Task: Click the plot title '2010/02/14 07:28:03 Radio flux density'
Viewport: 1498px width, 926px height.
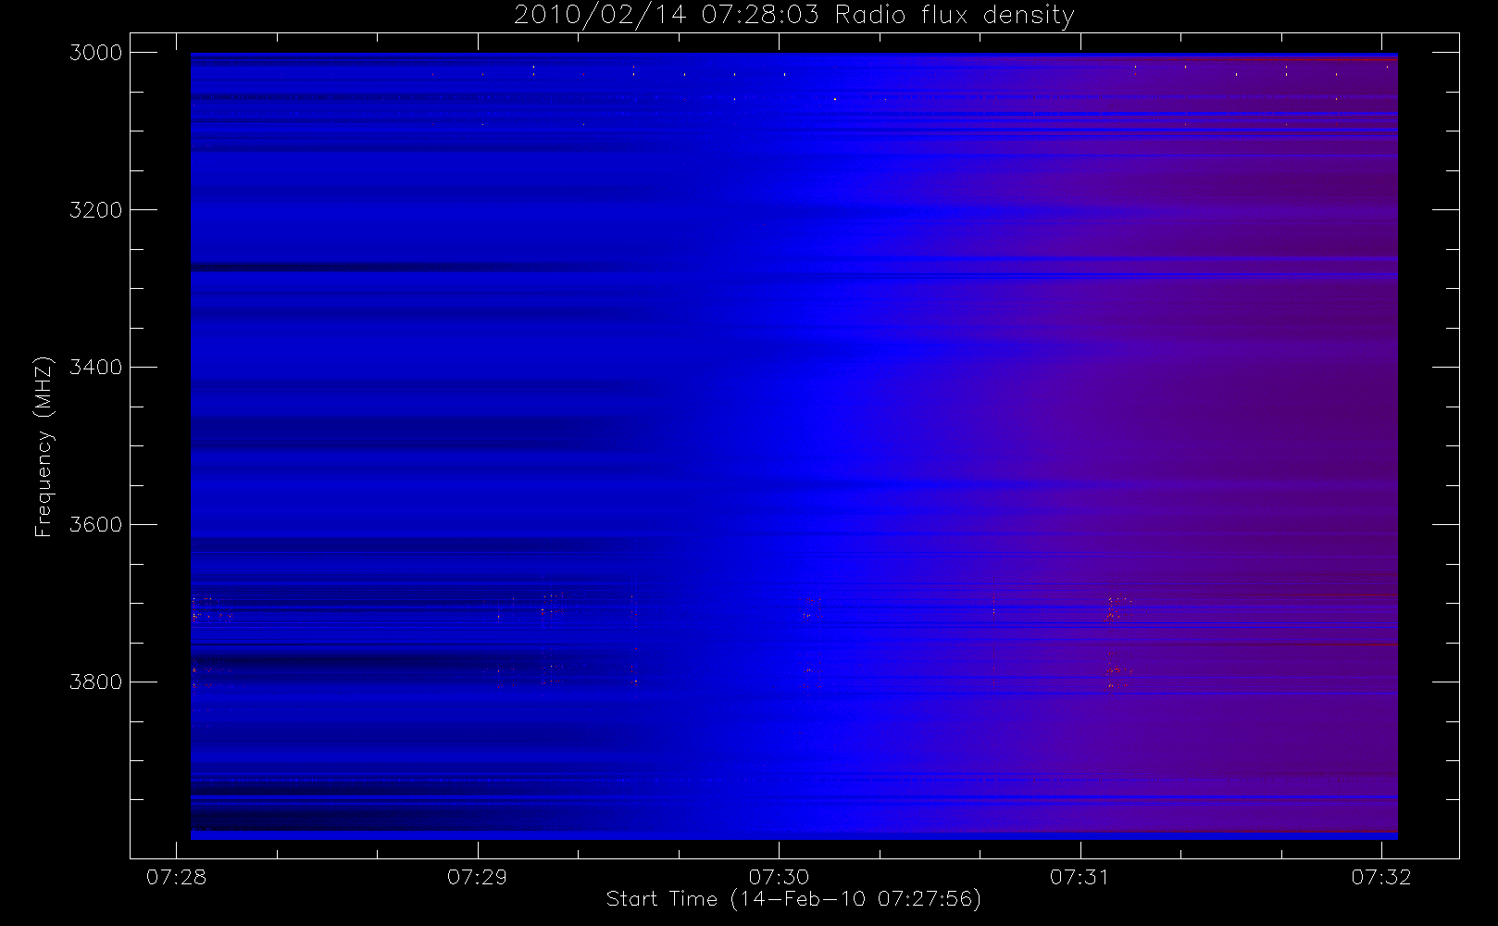Action: (793, 16)
